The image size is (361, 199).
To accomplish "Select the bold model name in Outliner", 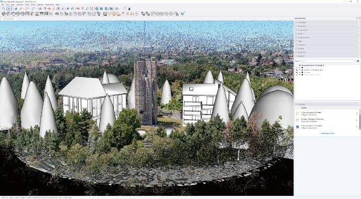I will (313, 65).
